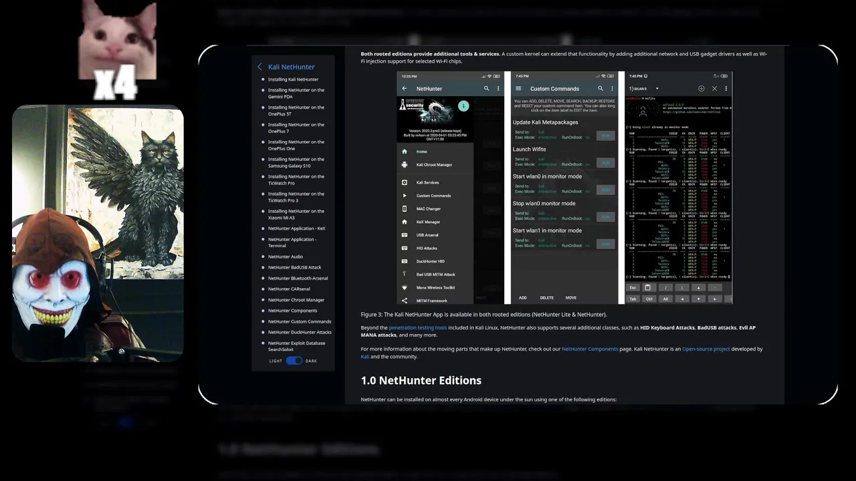Viewport: 856px width, 481px height.
Task: Close terminal session with the X icon
Action: pyautogui.click(x=714, y=88)
